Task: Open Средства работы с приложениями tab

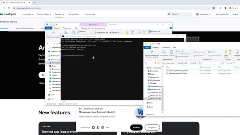Action: 93,28
